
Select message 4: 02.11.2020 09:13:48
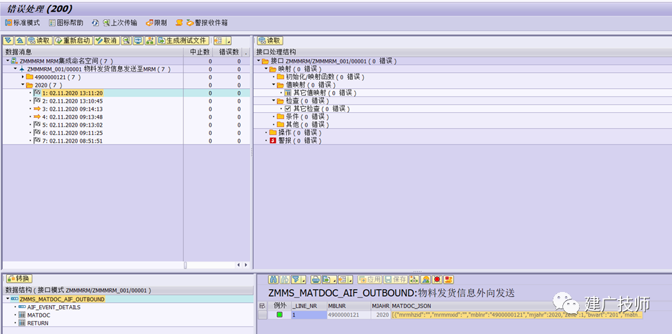point(72,117)
